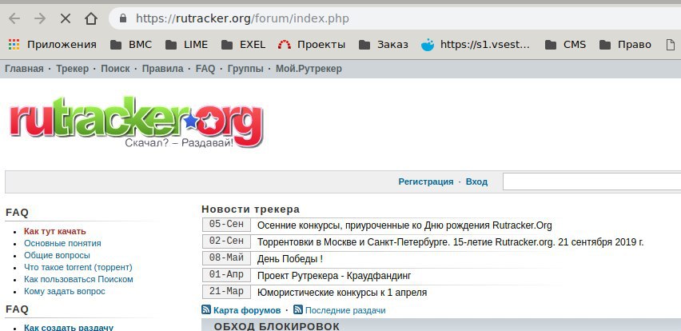Screen dimensions: 681x331
Task: Open the Основные понятия link
Action: (x=62, y=243)
